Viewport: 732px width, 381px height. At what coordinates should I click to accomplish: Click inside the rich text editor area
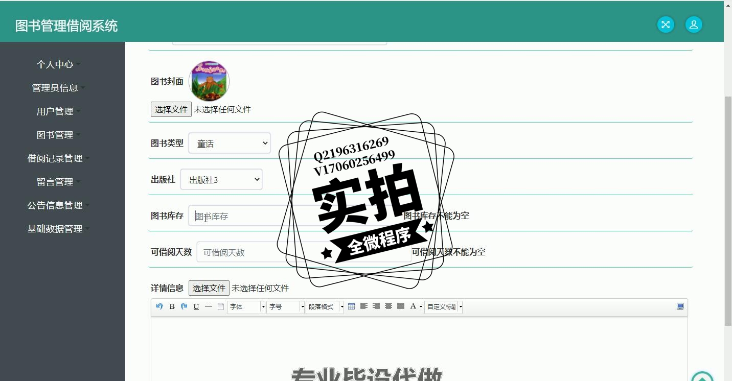(x=419, y=348)
